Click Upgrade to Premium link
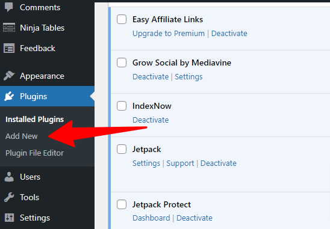This screenshot has width=330, height=229. point(169,34)
